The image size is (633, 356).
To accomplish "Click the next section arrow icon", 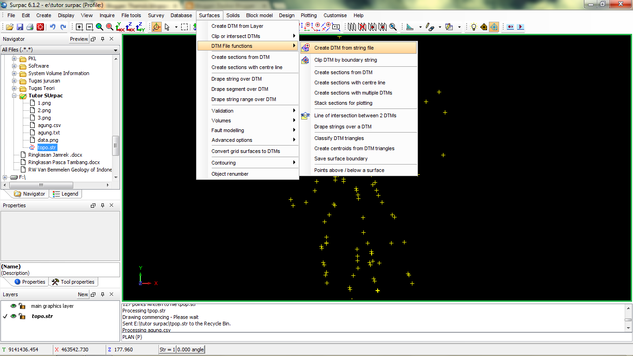I will [x=383, y=27].
